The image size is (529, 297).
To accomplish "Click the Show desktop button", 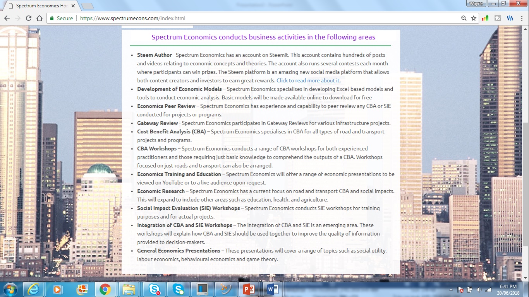I will 526,289.
